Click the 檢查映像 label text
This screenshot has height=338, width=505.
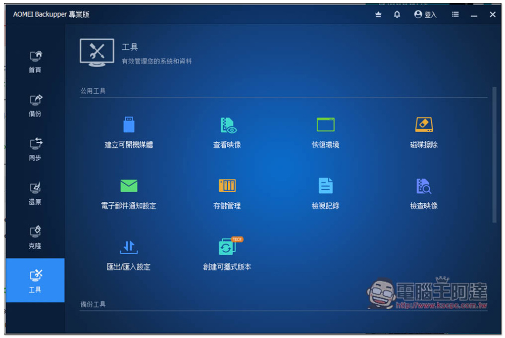coord(424,206)
